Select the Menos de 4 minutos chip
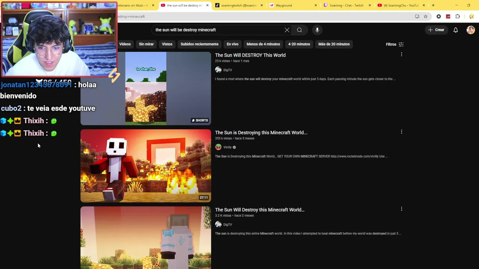 coord(263,44)
